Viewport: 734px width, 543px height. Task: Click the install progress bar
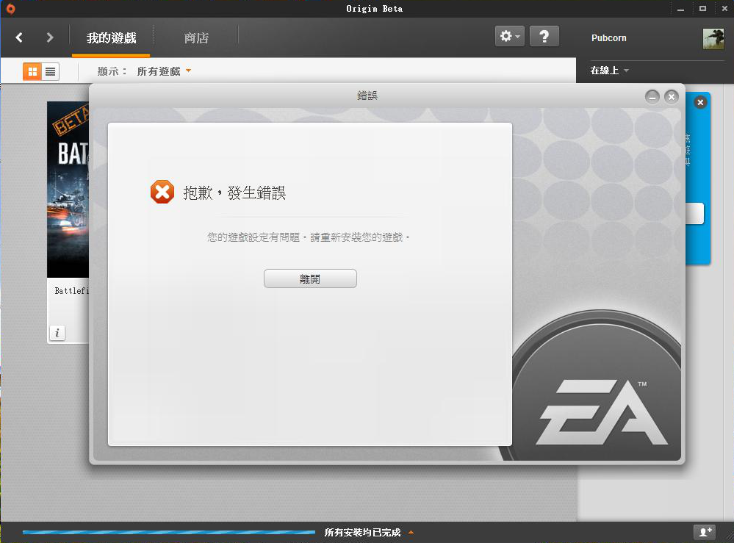[168, 532]
